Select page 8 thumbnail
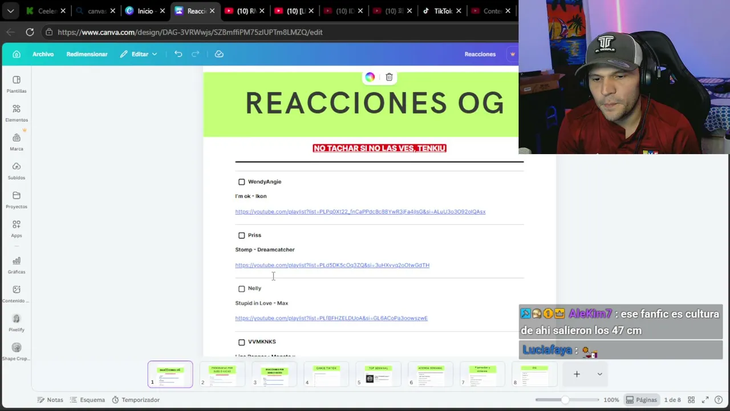This screenshot has width=730, height=411. [535, 374]
